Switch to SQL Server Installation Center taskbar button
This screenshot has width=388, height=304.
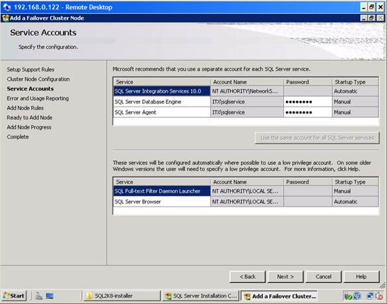tap(200, 295)
